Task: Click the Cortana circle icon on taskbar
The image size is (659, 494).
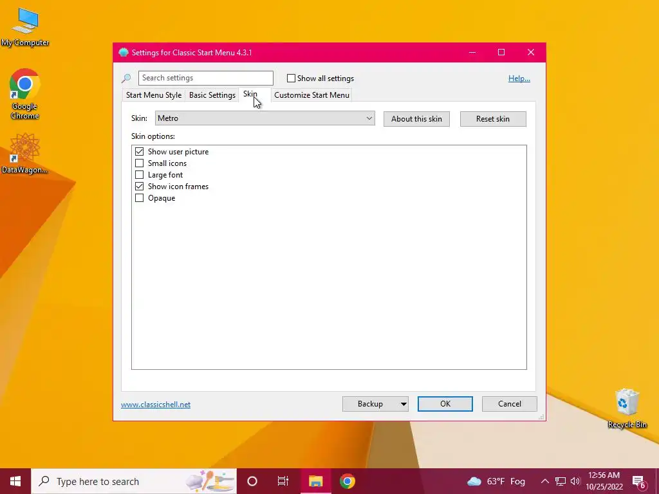Action: tap(252, 481)
